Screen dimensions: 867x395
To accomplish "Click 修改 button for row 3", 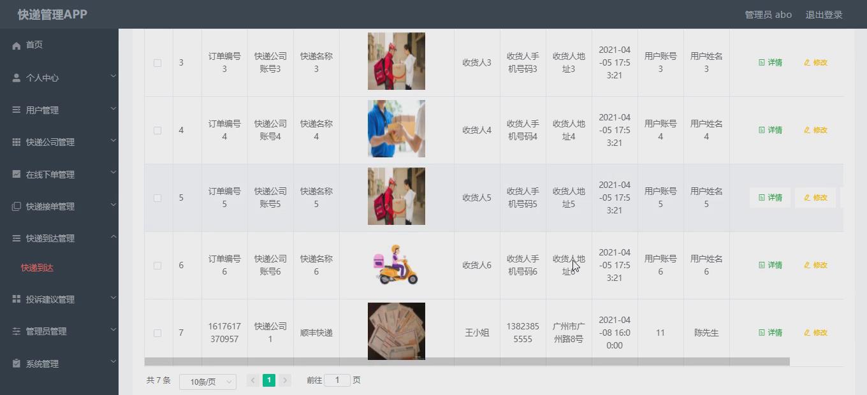I will (x=815, y=62).
